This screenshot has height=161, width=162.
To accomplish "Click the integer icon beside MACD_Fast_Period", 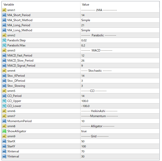I will pyautogui.click(x=4, y=56).
